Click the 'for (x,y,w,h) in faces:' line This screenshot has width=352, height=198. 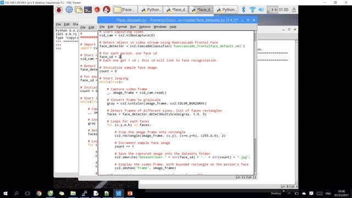(129, 125)
